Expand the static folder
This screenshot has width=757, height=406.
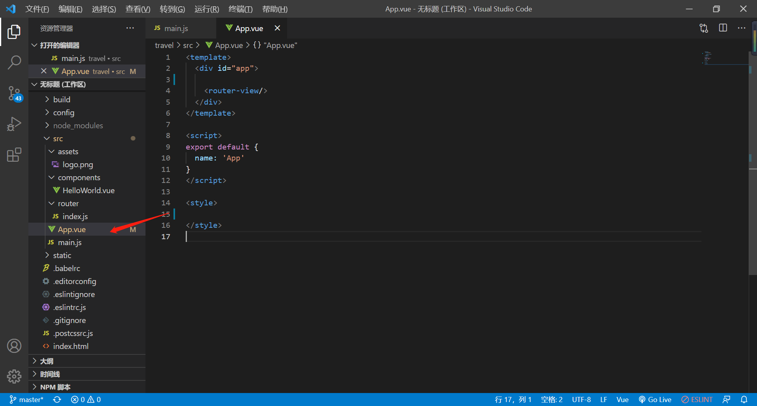pyautogui.click(x=87, y=255)
